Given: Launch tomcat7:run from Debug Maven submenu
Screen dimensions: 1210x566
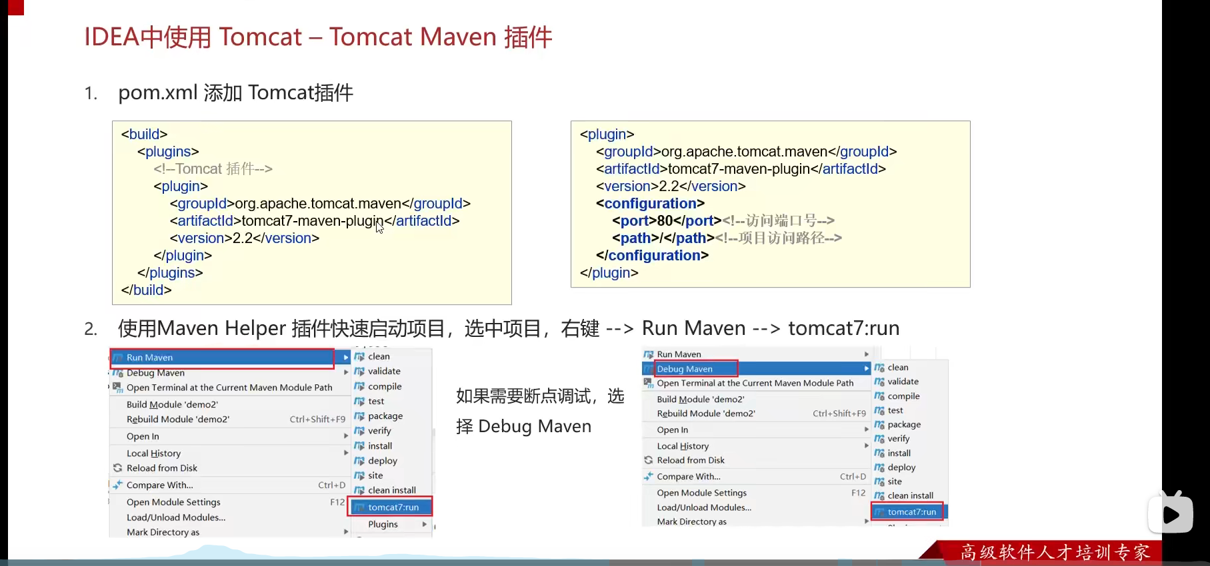Looking at the screenshot, I should click(x=909, y=511).
